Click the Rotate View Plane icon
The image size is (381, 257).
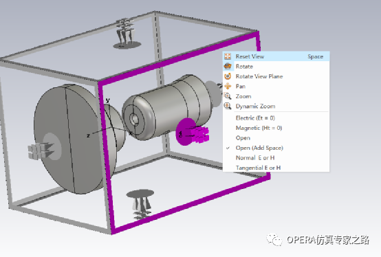tap(228, 76)
